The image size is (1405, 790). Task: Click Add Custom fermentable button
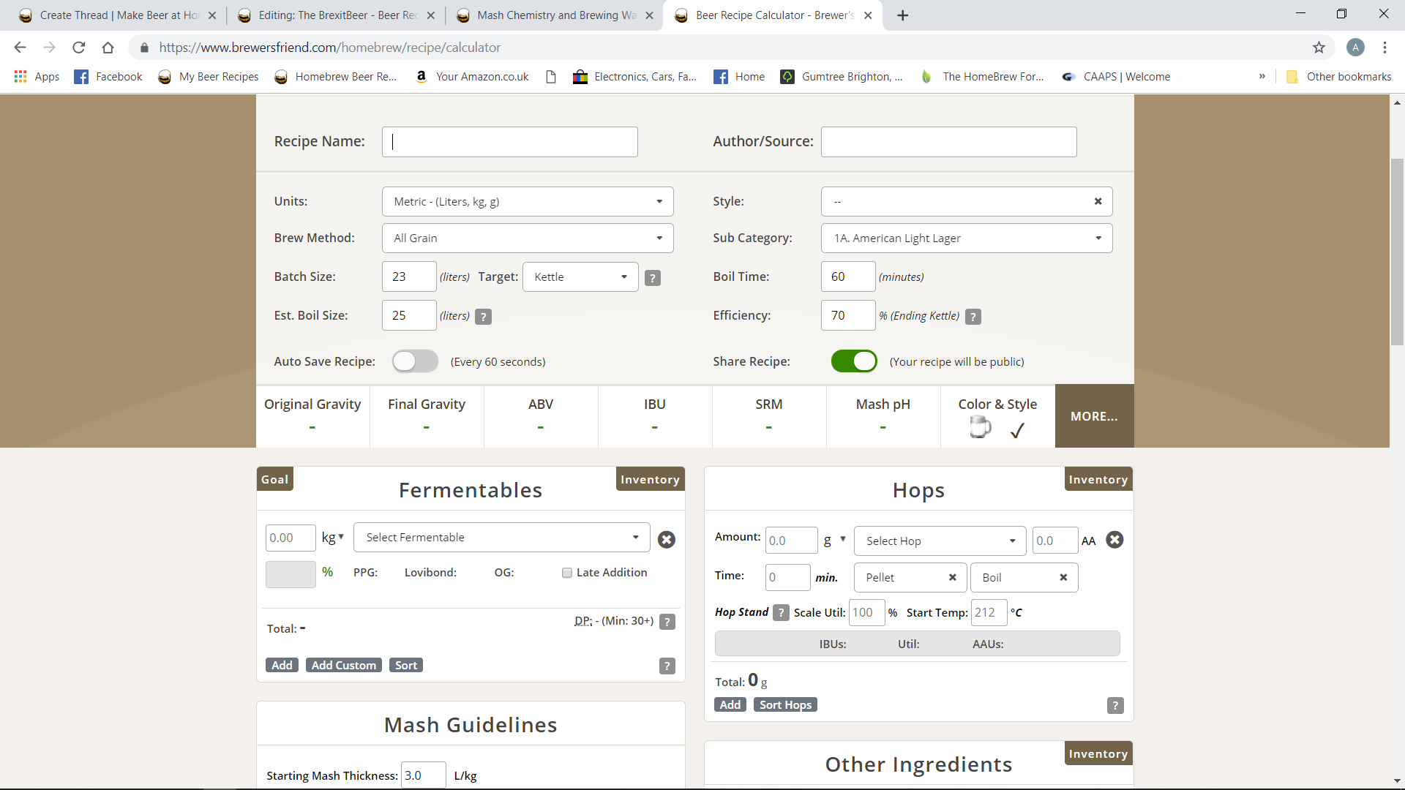[343, 666]
